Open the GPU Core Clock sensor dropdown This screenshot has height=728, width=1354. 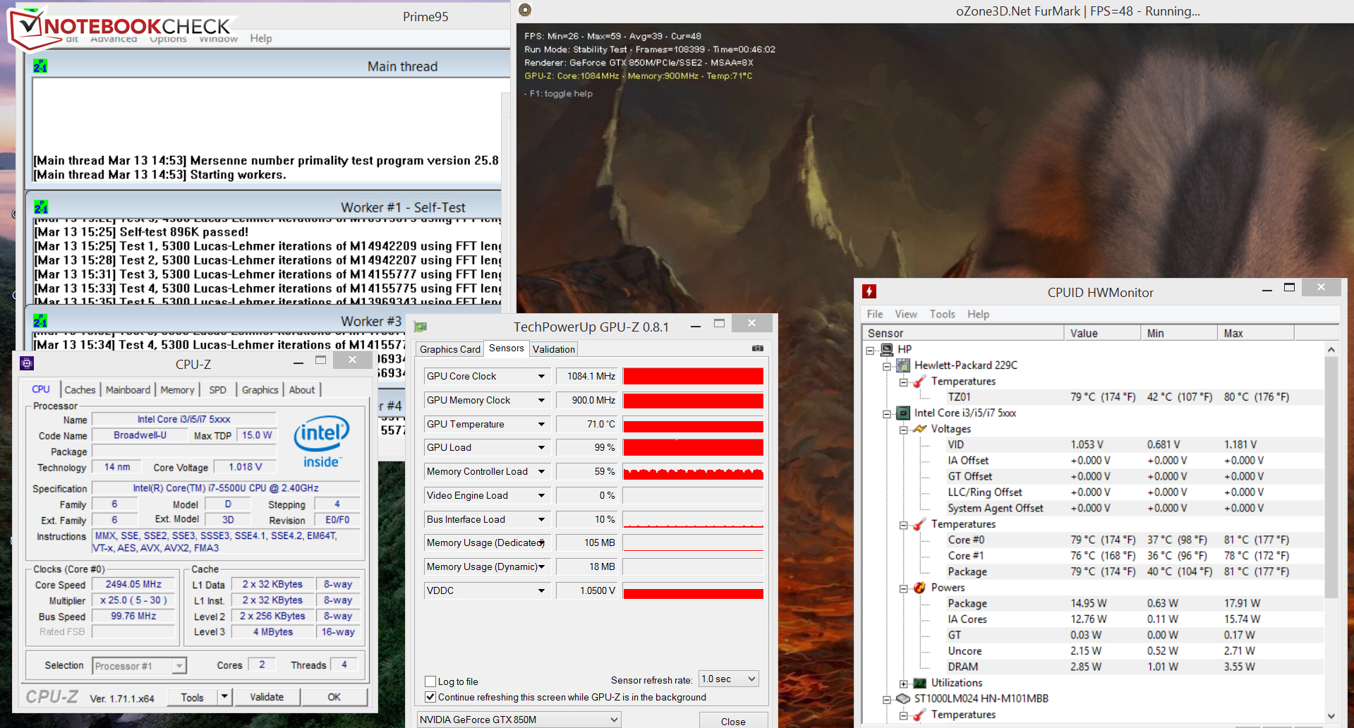tap(541, 376)
